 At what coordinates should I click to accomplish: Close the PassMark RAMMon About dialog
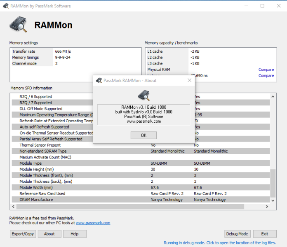189,80
